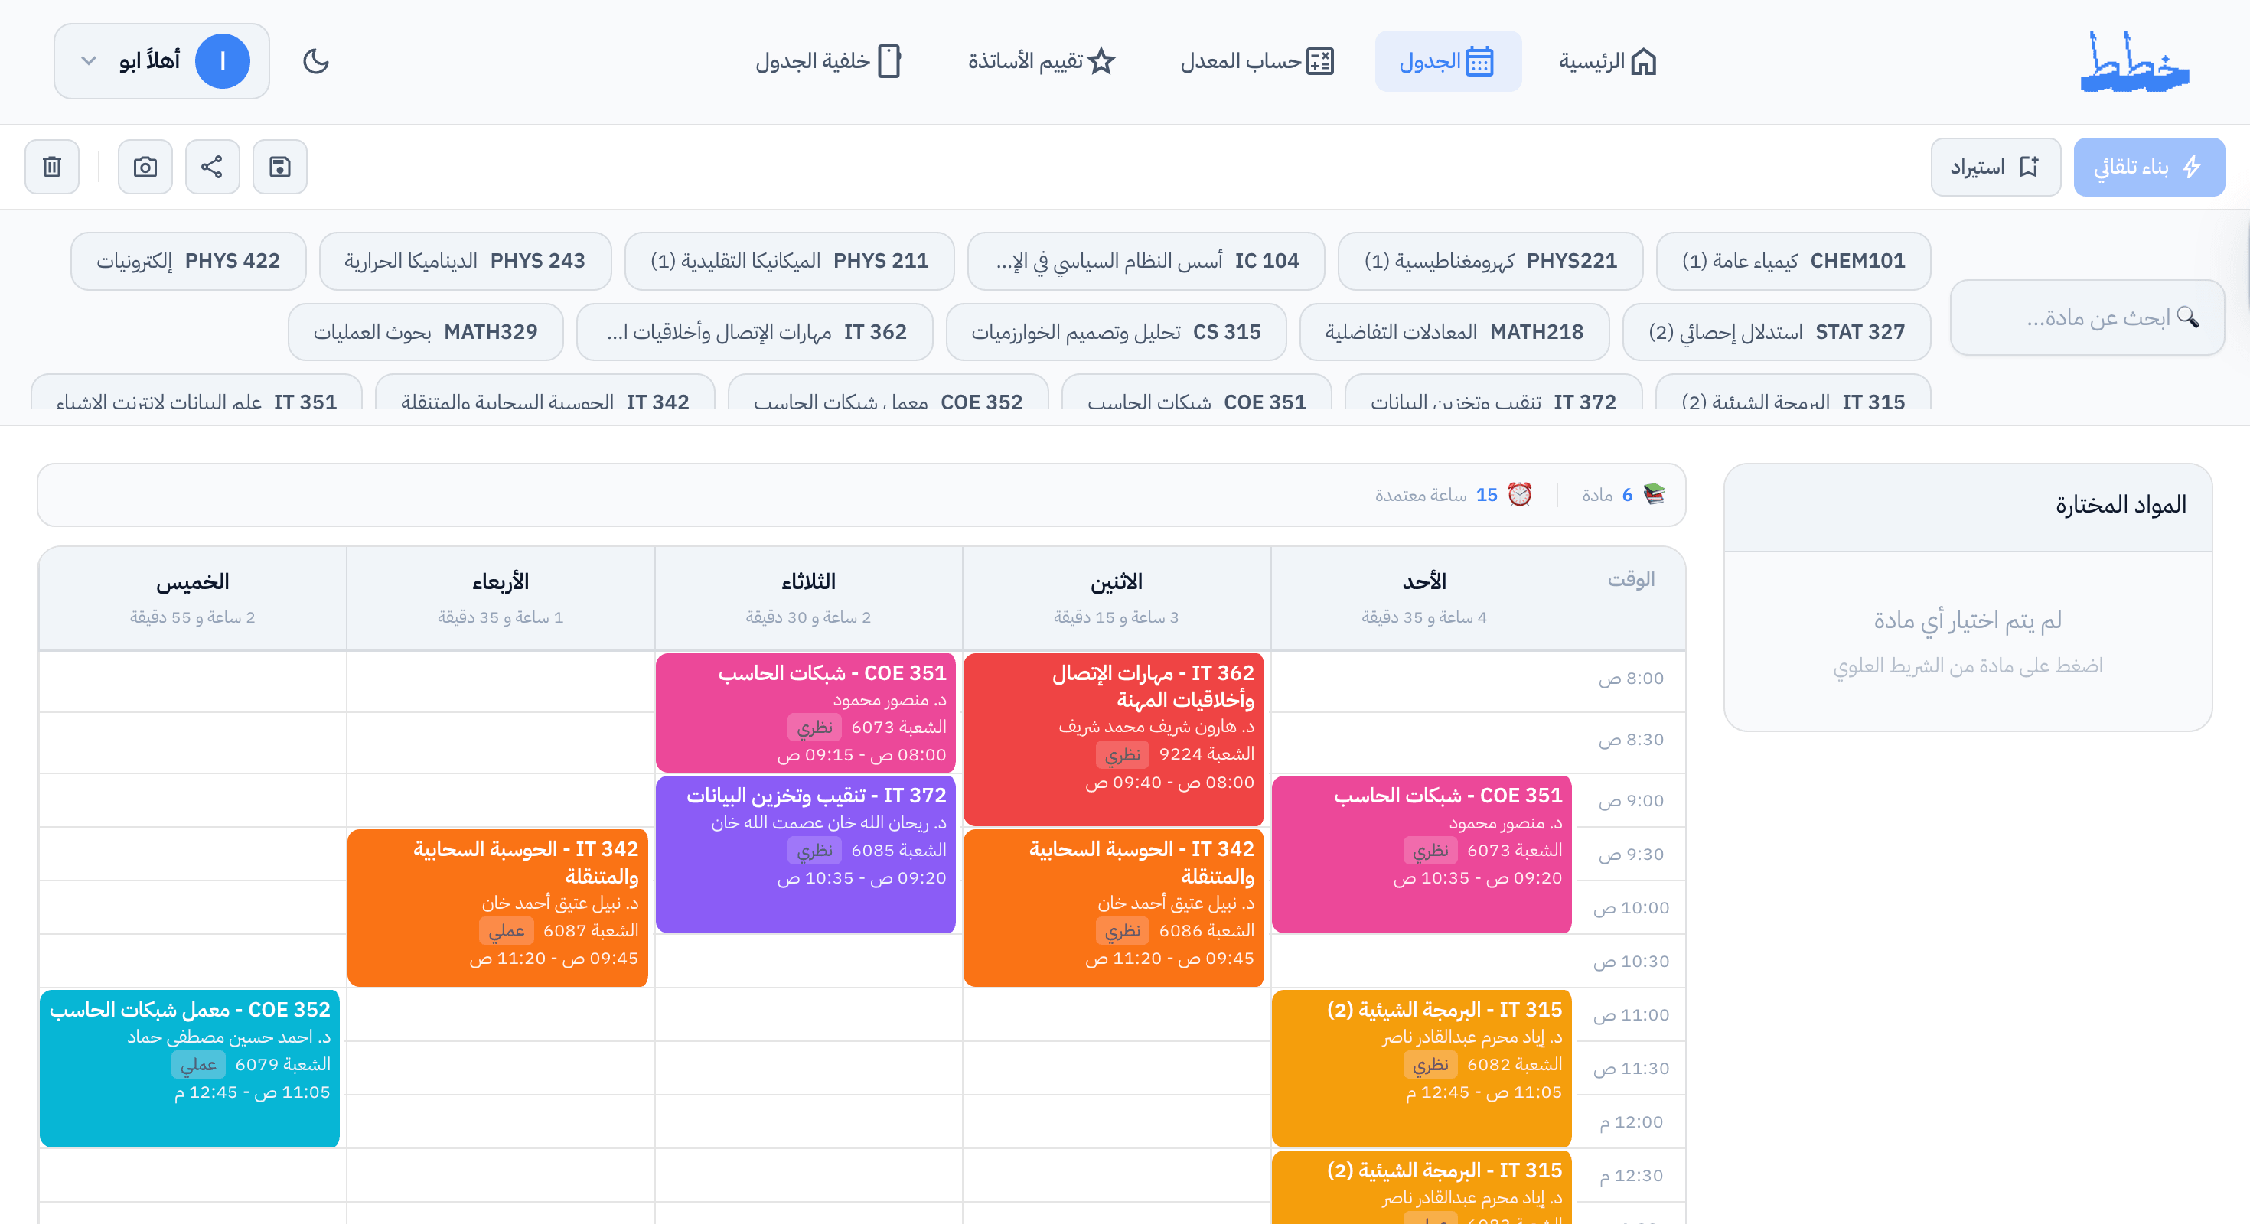This screenshot has height=1224, width=2250.
Task: Click the المواد المختارة panel heading
Action: tap(2121, 505)
